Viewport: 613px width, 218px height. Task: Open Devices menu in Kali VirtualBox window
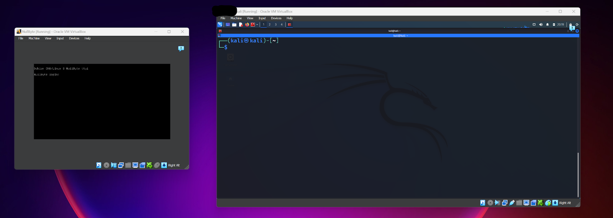(x=276, y=18)
